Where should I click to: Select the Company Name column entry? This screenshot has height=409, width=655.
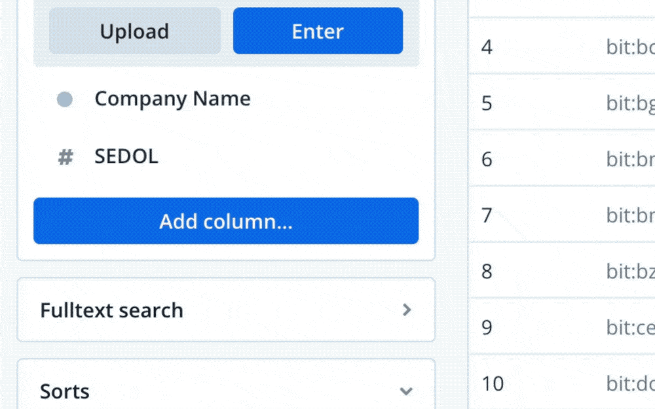(172, 99)
